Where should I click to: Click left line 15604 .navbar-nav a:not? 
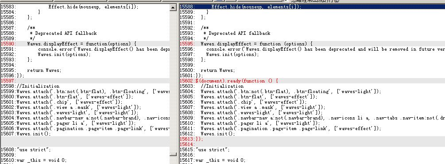pos(85,118)
